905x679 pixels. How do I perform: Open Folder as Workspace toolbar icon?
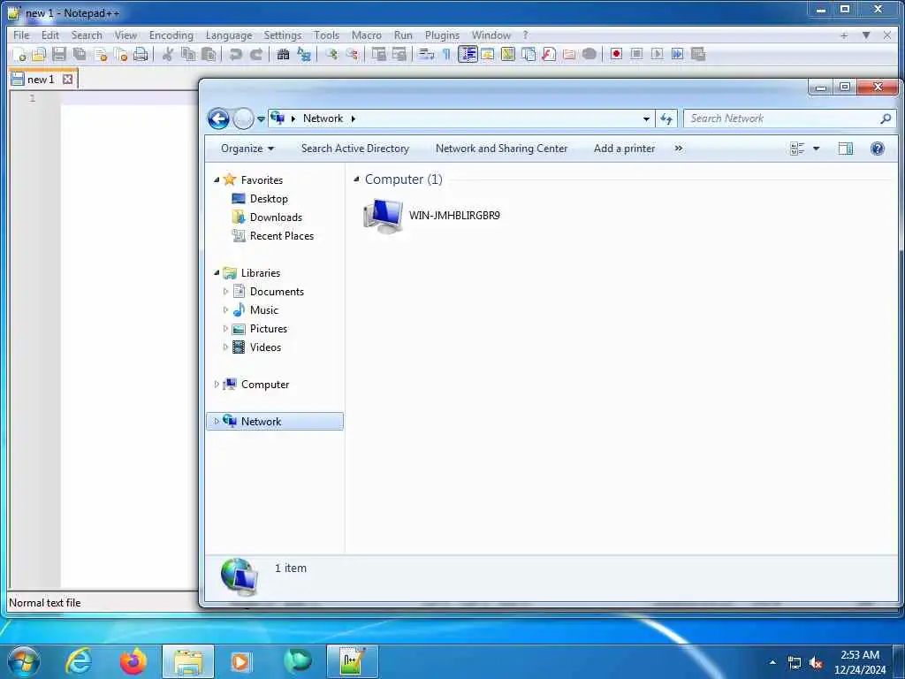569,54
